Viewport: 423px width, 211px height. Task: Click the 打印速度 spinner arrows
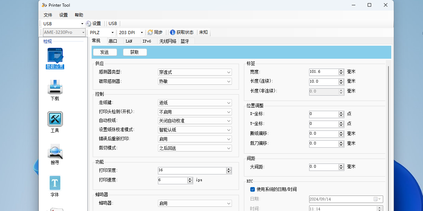191,180
